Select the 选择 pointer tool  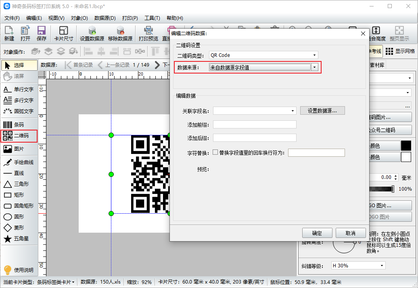[19, 65]
